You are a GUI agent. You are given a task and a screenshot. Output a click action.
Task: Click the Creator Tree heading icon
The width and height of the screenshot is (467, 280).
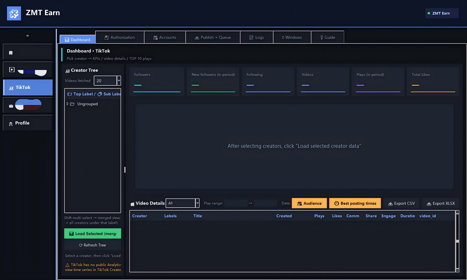coord(67,71)
